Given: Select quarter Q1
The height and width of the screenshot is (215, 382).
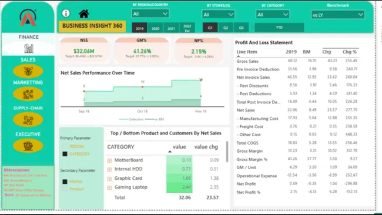Looking at the screenshot, I should coord(210,28).
